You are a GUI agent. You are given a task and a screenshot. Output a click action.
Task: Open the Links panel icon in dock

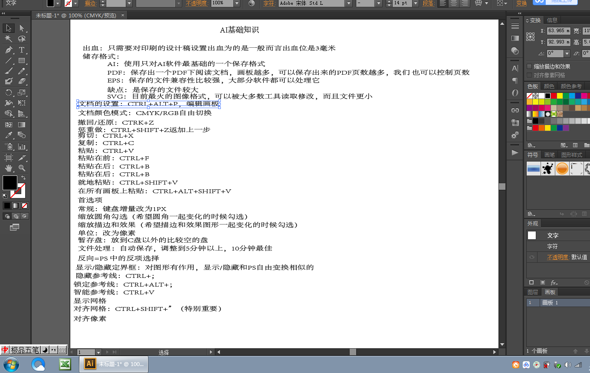515,110
